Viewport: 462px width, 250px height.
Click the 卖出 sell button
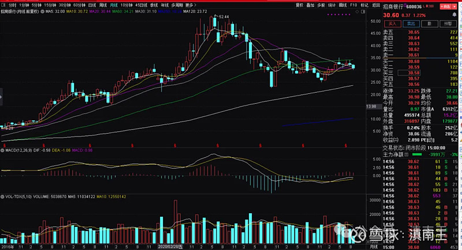(411, 24)
